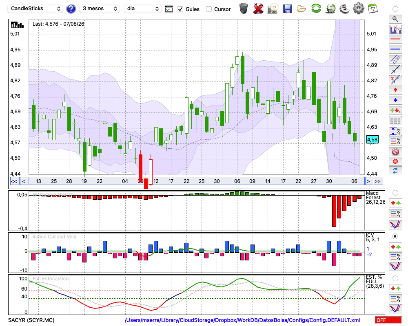This screenshot has width=408, height=326.
Task: Select the radio button beside ICV panel
Action: (395, 236)
